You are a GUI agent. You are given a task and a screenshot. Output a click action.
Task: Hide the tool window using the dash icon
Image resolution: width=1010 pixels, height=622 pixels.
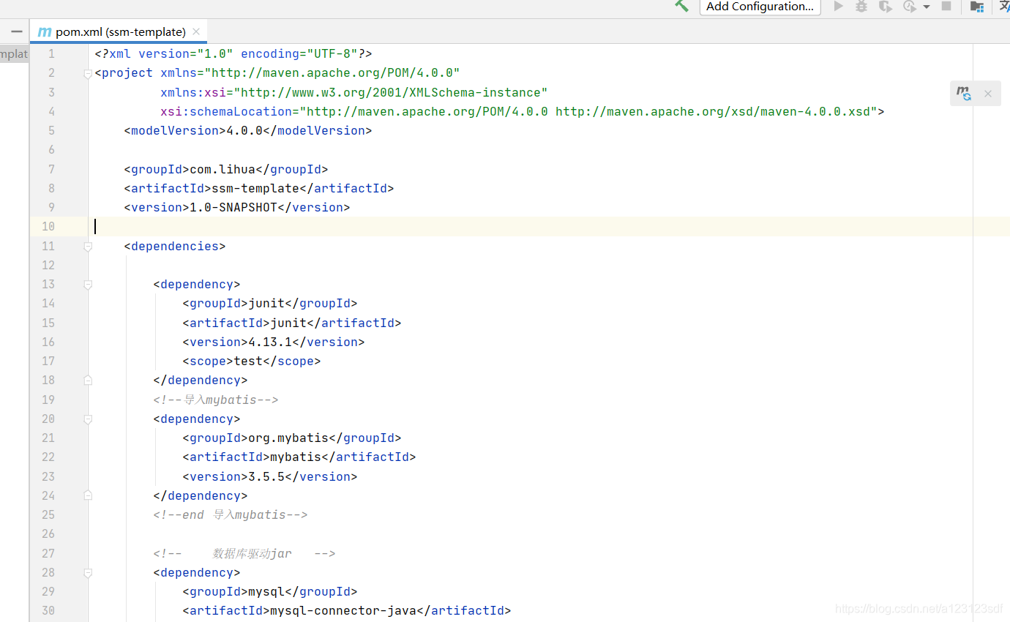pyautogui.click(x=17, y=32)
